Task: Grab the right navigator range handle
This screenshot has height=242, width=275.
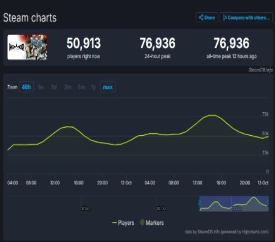Action: [x=268, y=204]
